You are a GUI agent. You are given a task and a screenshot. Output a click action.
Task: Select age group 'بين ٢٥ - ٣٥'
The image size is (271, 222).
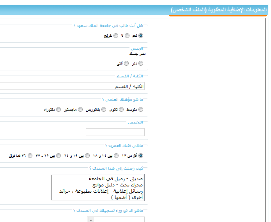tap(58, 156)
